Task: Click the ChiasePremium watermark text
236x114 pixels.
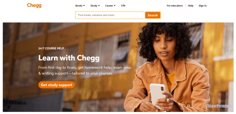Action: click(219, 106)
